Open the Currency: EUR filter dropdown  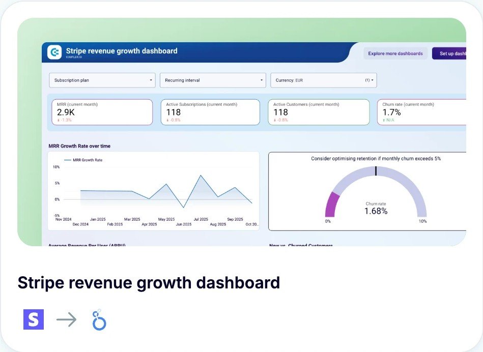pos(323,80)
